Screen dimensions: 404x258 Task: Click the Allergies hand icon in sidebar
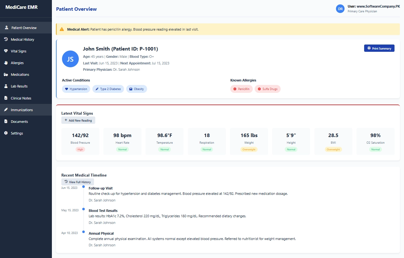(6, 63)
